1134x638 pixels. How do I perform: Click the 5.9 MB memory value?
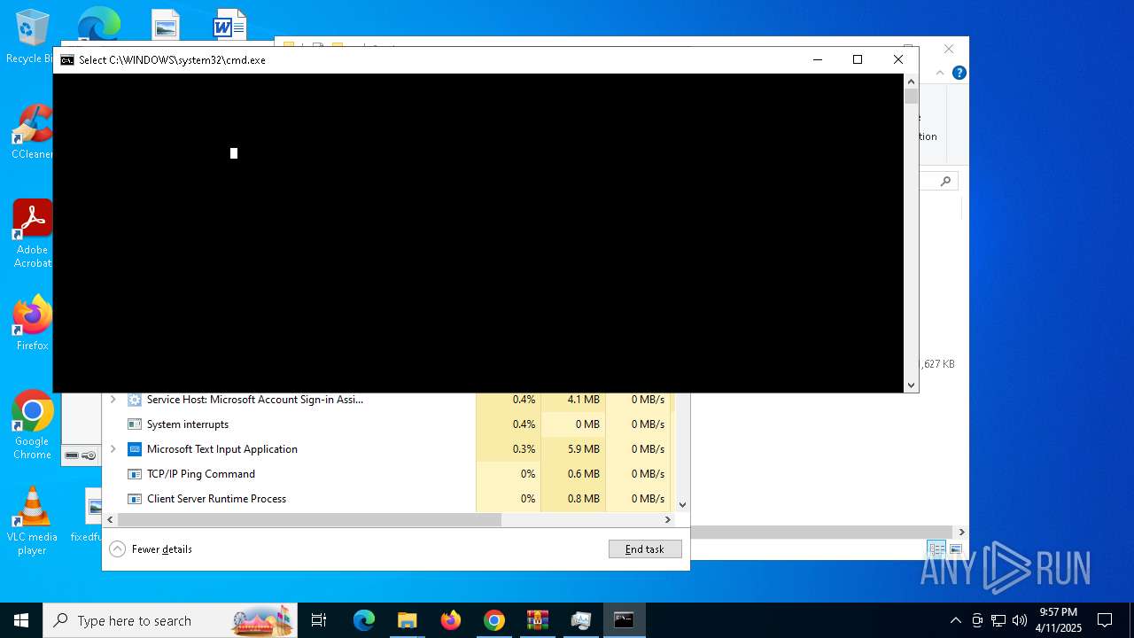click(583, 449)
